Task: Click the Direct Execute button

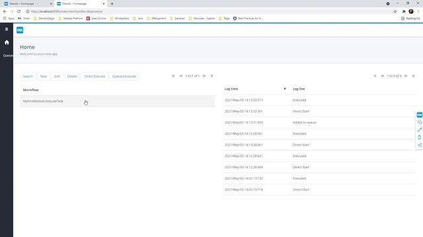Action: (95, 76)
